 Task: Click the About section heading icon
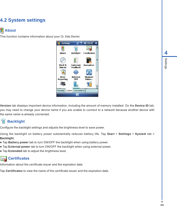pos(2,31)
